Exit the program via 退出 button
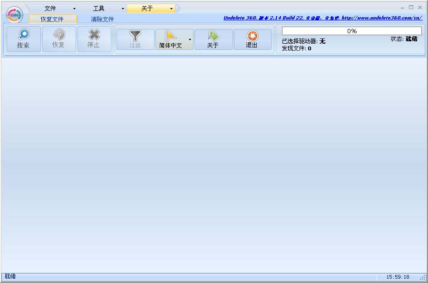Screen dimensions: 428x283 [x=252, y=39]
